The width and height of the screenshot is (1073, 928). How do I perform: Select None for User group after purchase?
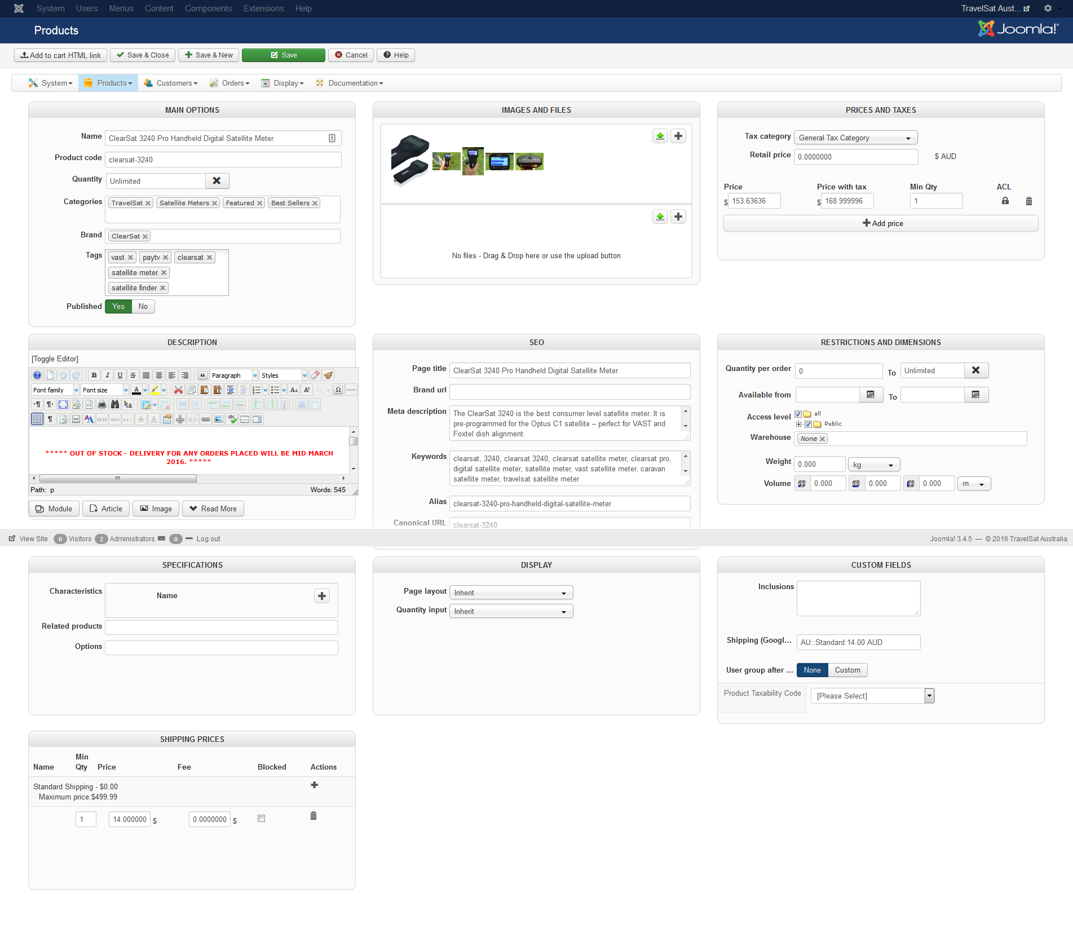[813, 670]
